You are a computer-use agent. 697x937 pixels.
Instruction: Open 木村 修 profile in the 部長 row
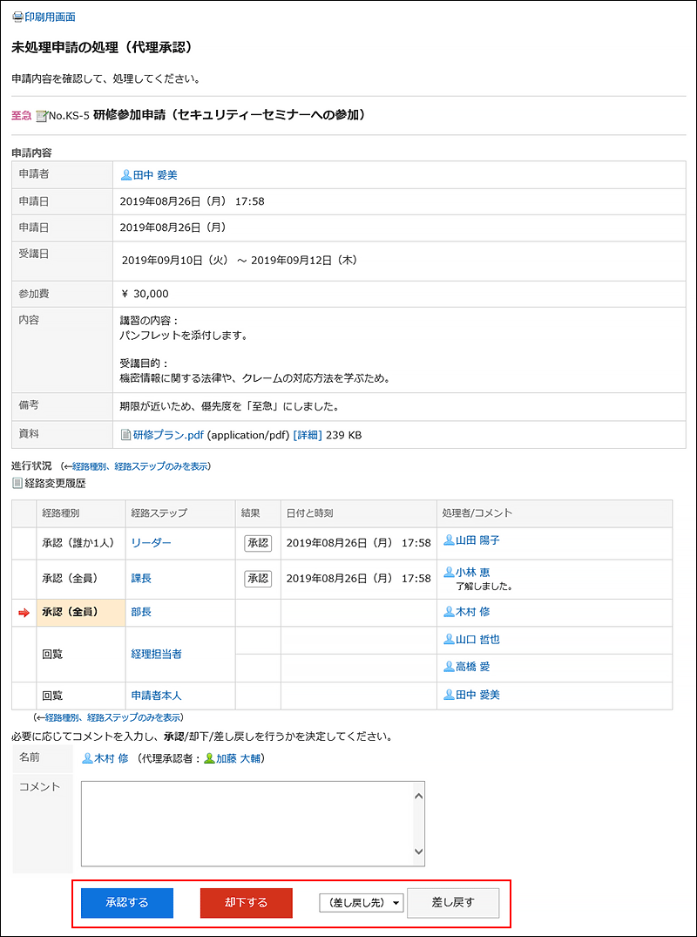473,612
